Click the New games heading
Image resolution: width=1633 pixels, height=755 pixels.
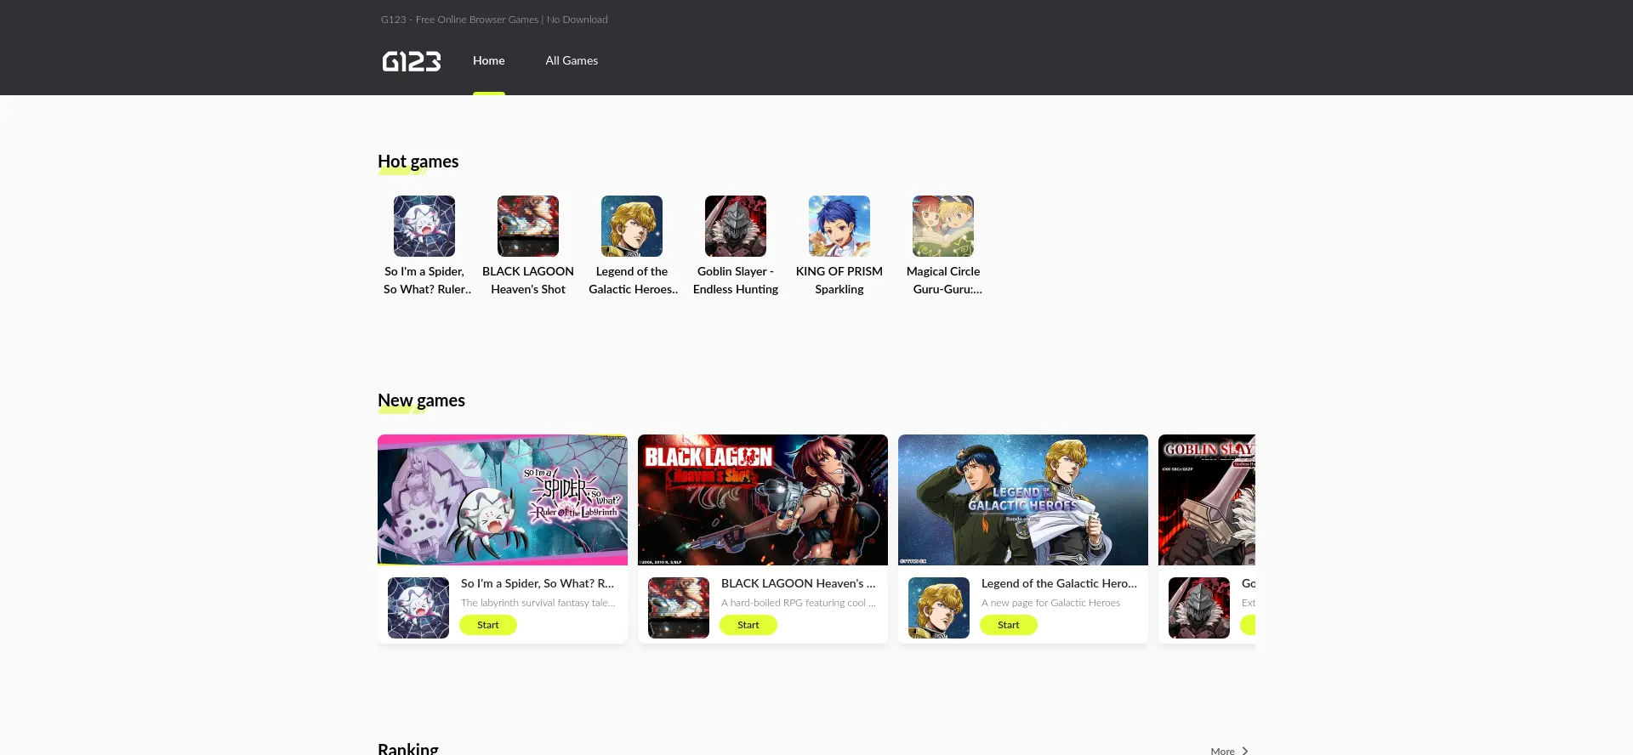click(421, 400)
